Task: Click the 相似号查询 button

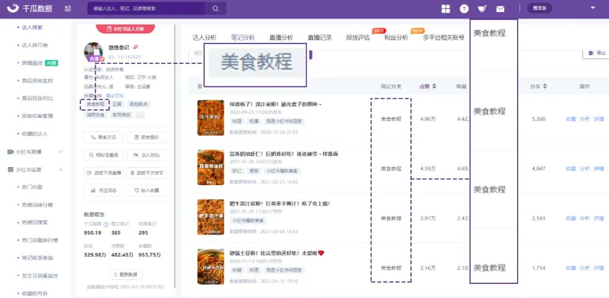Action: pos(104,155)
